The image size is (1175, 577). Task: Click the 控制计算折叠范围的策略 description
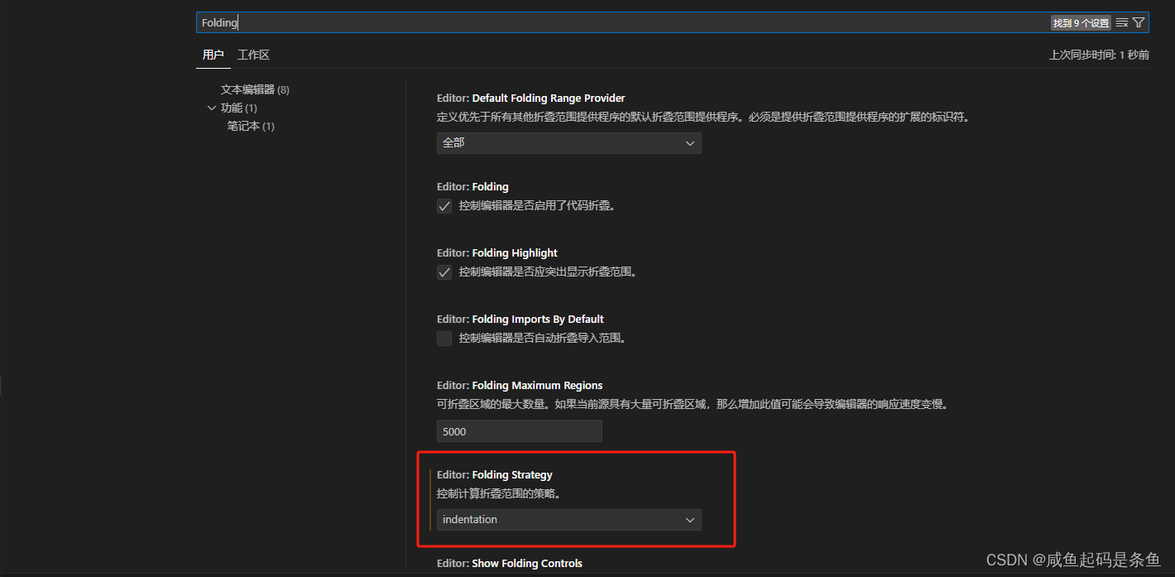[498, 494]
